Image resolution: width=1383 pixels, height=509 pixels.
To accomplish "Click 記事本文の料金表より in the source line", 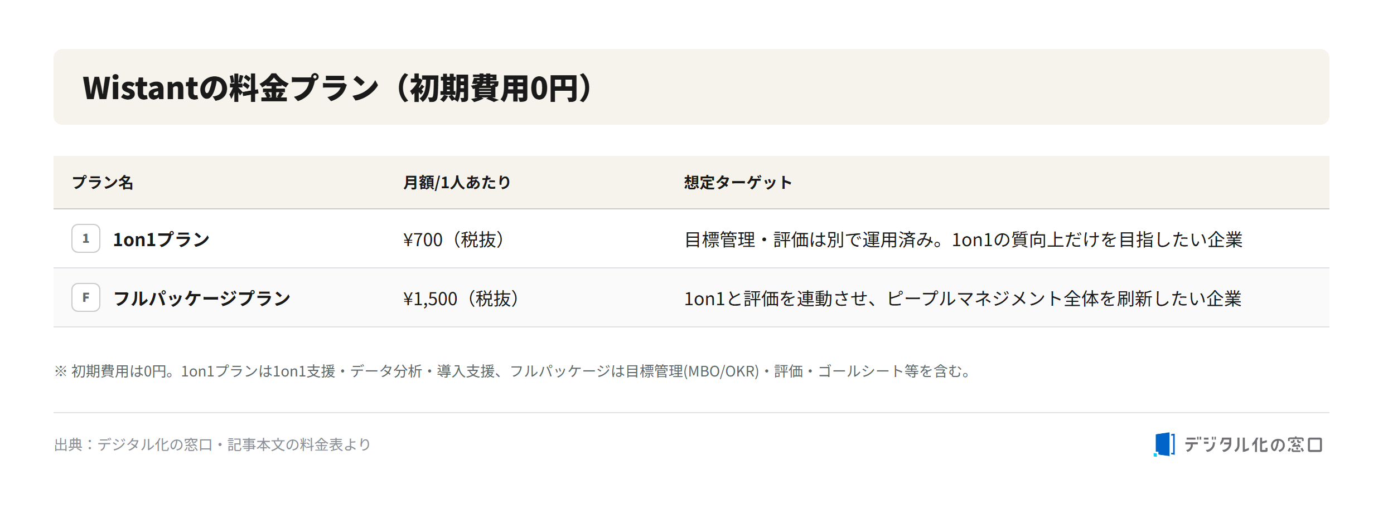I will (x=299, y=444).
